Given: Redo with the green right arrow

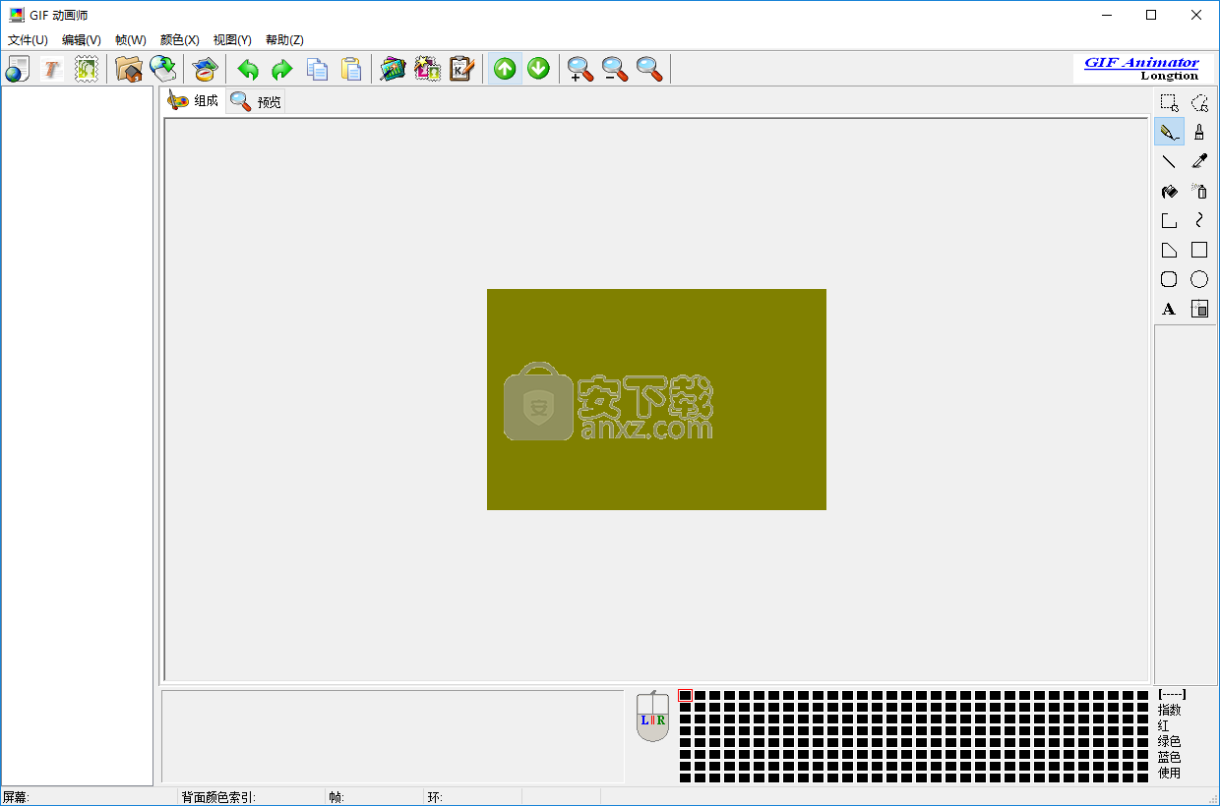Looking at the screenshot, I should pyautogui.click(x=282, y=69).
